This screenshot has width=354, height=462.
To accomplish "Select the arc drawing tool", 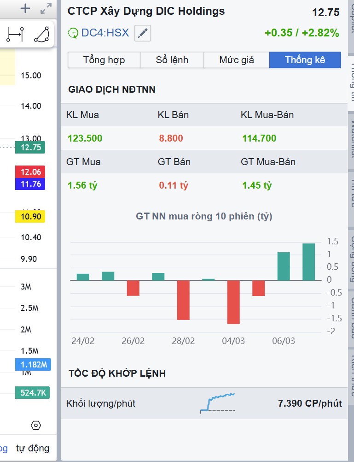I will tap(41, 34).
